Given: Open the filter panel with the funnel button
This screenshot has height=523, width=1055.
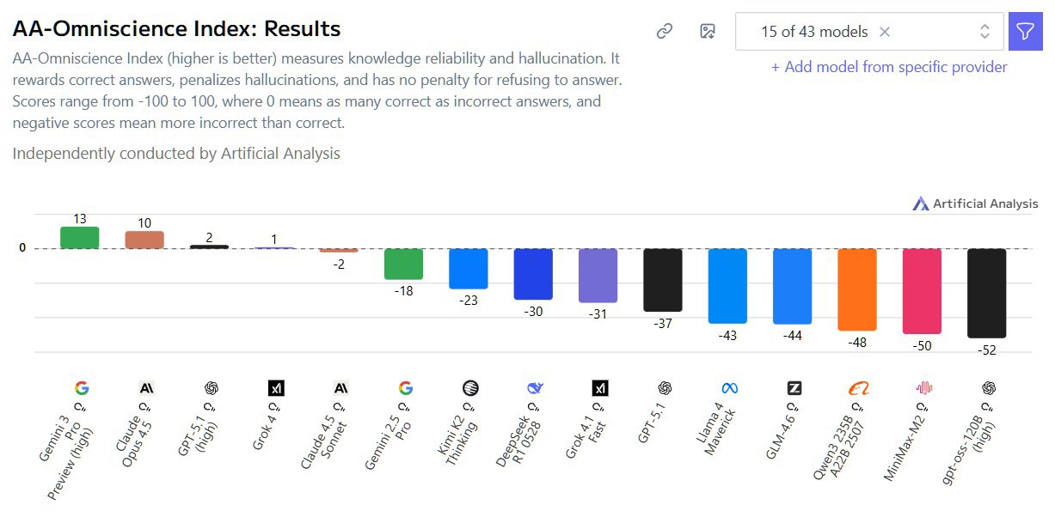Looking at the screenshot, I should tap(1025, 30).
